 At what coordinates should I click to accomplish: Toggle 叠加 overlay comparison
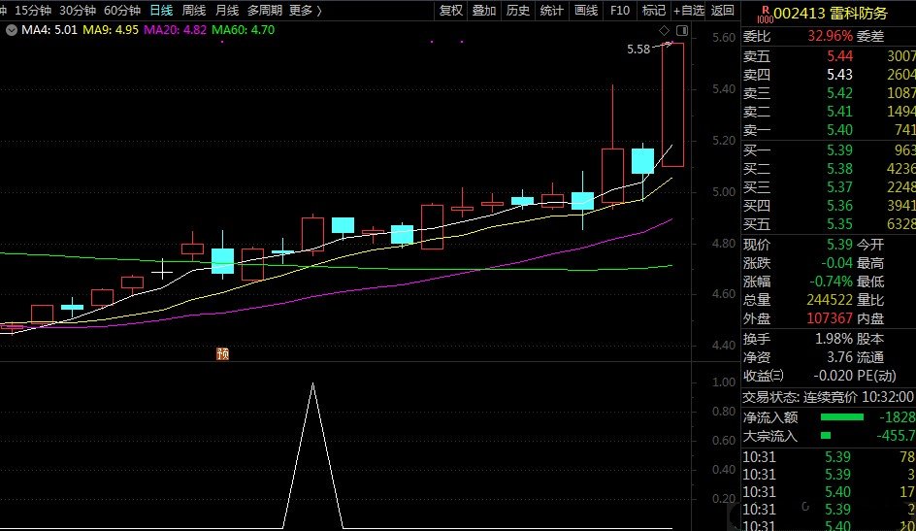tap(484, 11)
